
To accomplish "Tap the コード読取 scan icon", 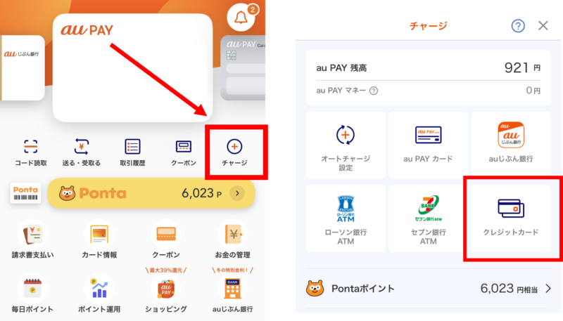I will point(31,147).
